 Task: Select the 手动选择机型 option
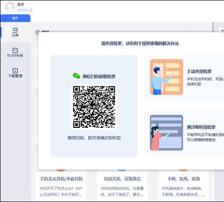[199, 71]
